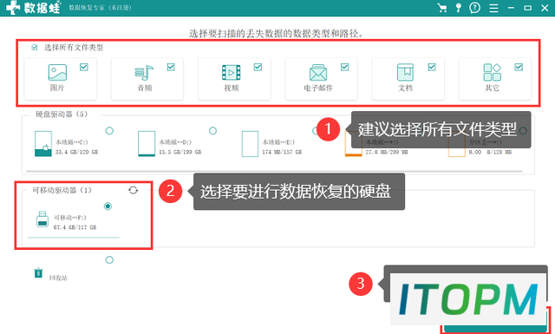Image resolution: width=555 pixels, height=334 pixels.
Task: Click the removable USB drive F: icon
Action: coord(42,219)
